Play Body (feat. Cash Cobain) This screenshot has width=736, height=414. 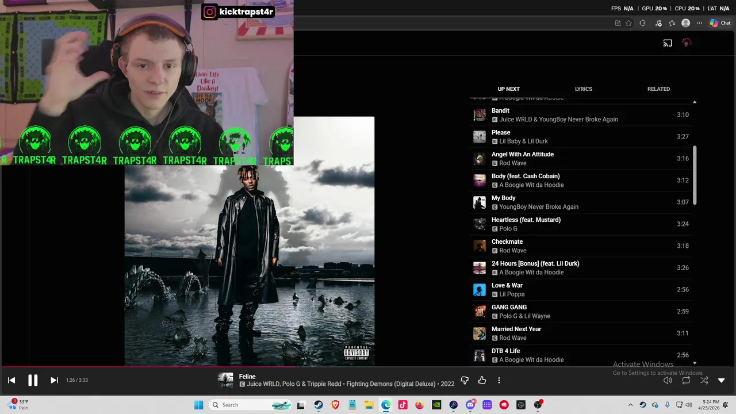[x=581, y=181]
